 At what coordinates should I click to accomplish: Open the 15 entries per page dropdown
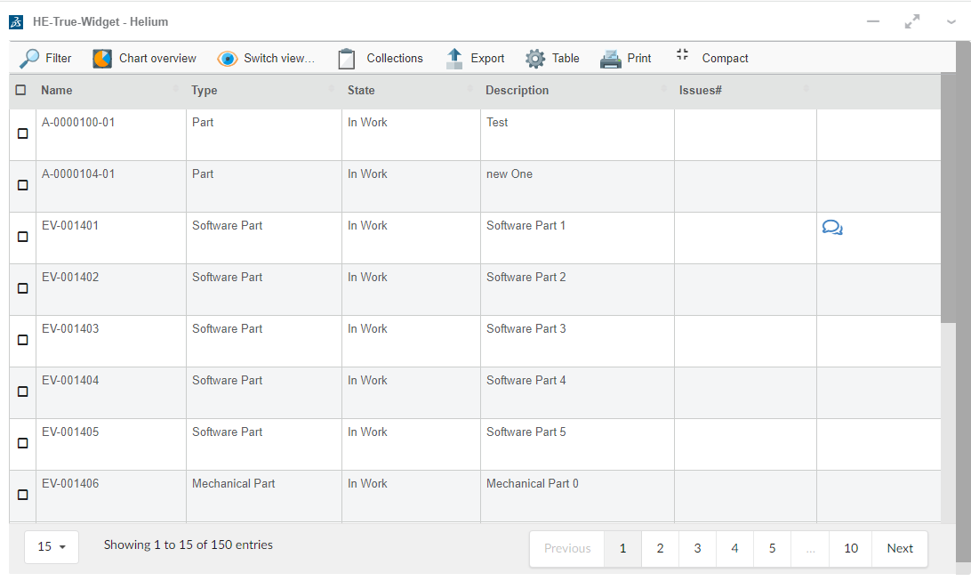click(x=52, y=547)
